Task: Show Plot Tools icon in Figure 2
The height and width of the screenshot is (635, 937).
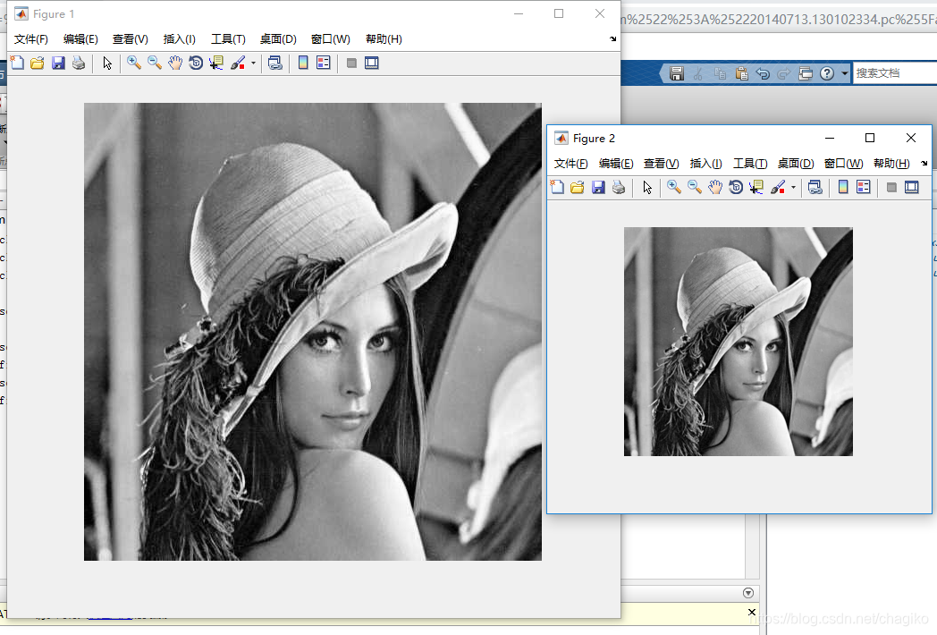Action: click(x=912, y=187)
